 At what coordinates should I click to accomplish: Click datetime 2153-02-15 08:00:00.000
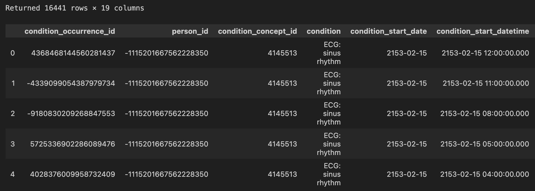485,113
